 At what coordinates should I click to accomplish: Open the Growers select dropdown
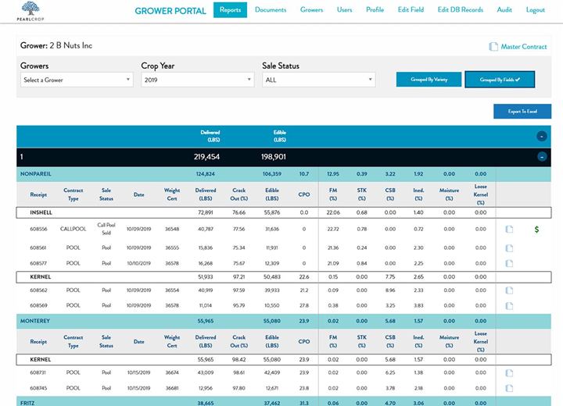(x=77, y=80)
